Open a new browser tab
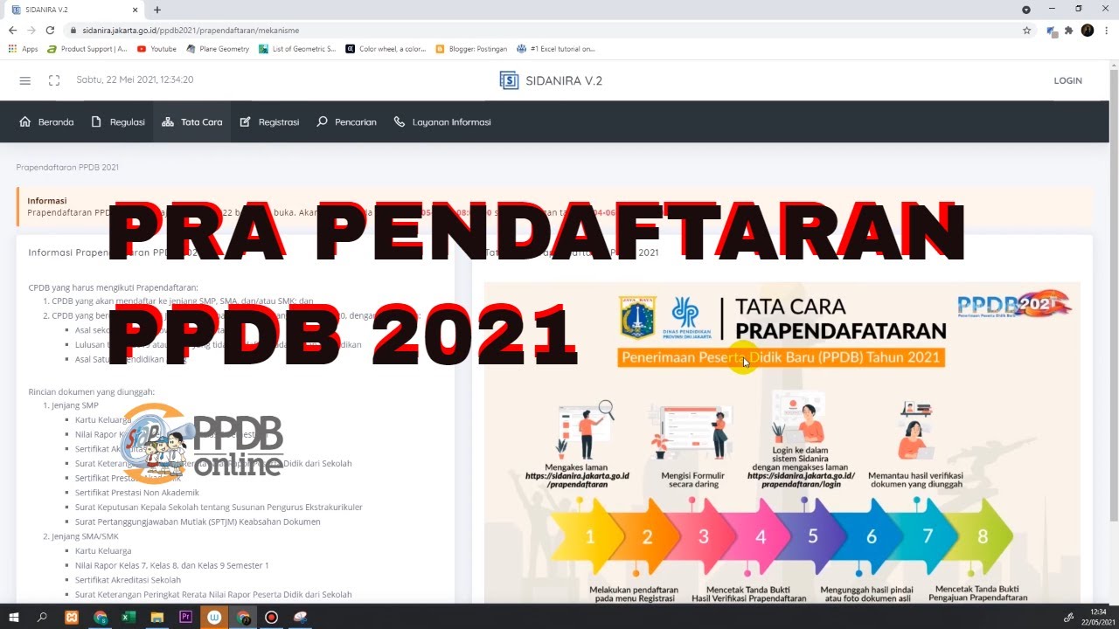The image size is (1119, 629). pos(157,10)
